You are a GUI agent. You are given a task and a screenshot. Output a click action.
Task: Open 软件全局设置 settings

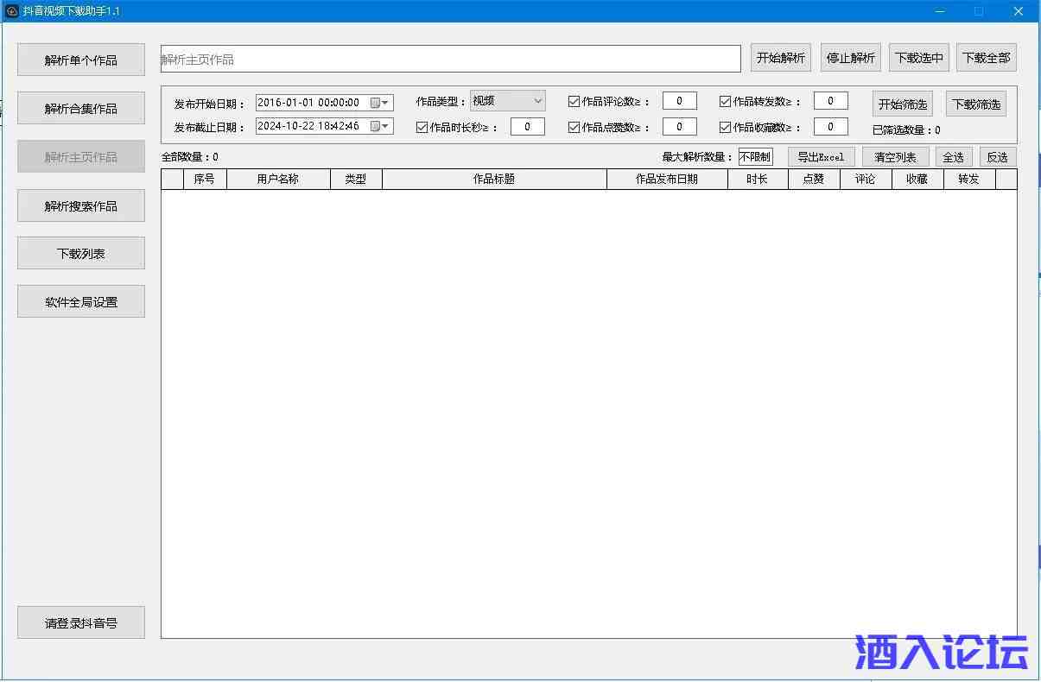81,302
